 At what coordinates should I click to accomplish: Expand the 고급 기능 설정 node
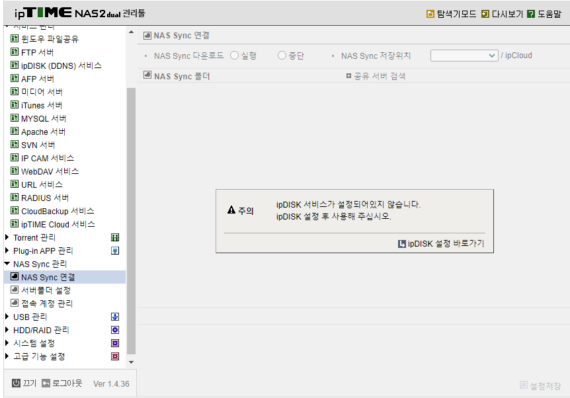(x=7, y=356)
